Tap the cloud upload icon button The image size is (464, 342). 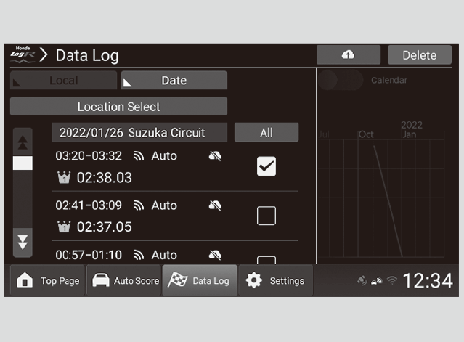tap(348, 55)
